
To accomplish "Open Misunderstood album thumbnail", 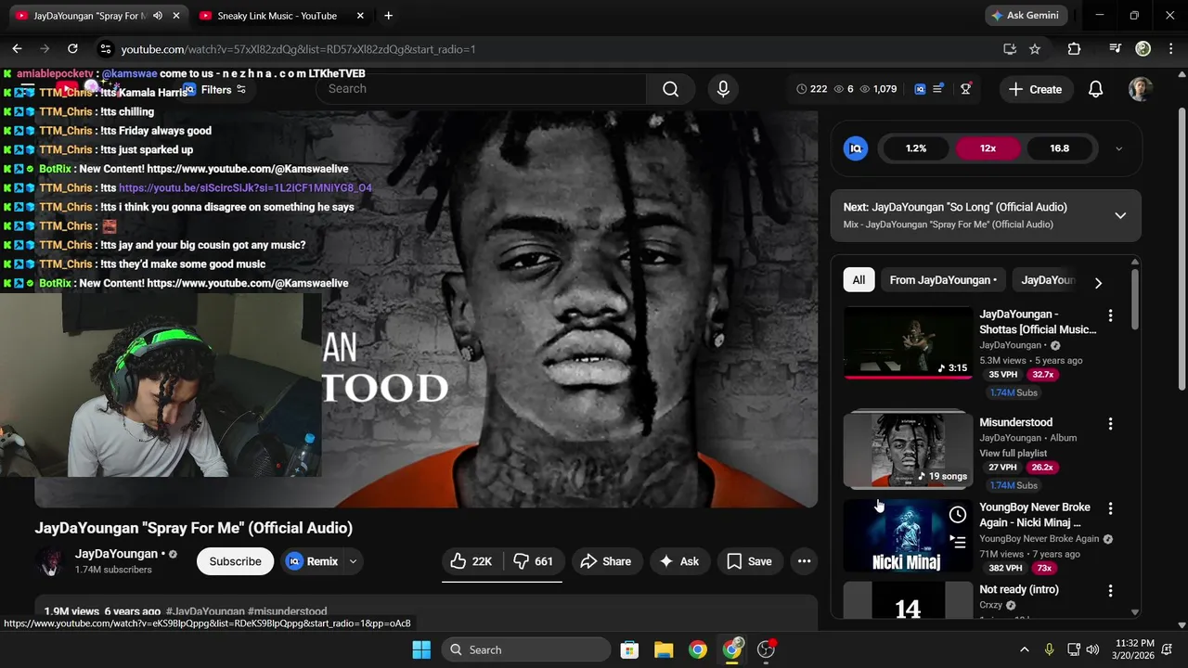I will point(908,450).
